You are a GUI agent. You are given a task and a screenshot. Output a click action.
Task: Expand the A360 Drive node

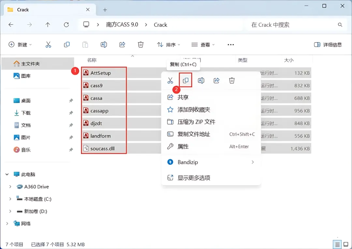[x=10, y=187]
